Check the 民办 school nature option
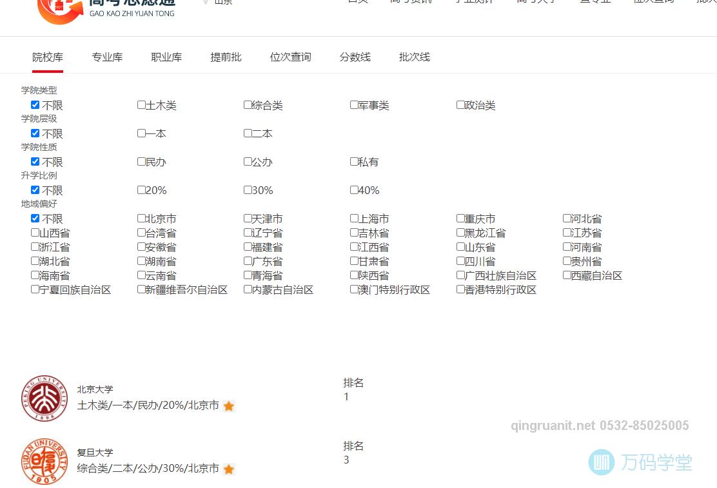Image resolution: width=717 pixels, height=488 pixels. (141, 161)
